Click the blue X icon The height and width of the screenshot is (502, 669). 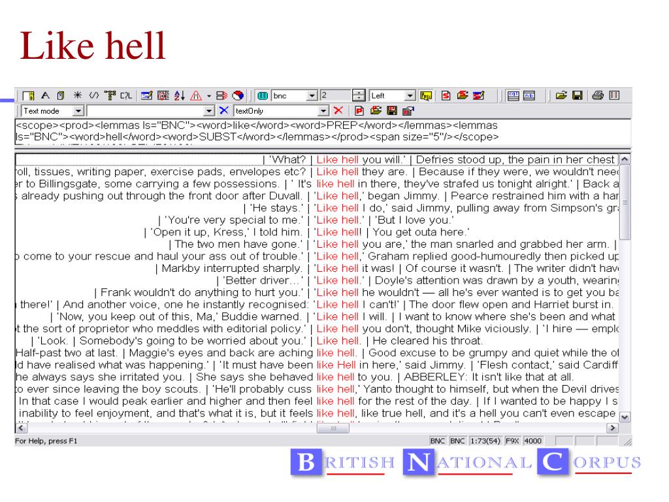(x=223, y=111)
